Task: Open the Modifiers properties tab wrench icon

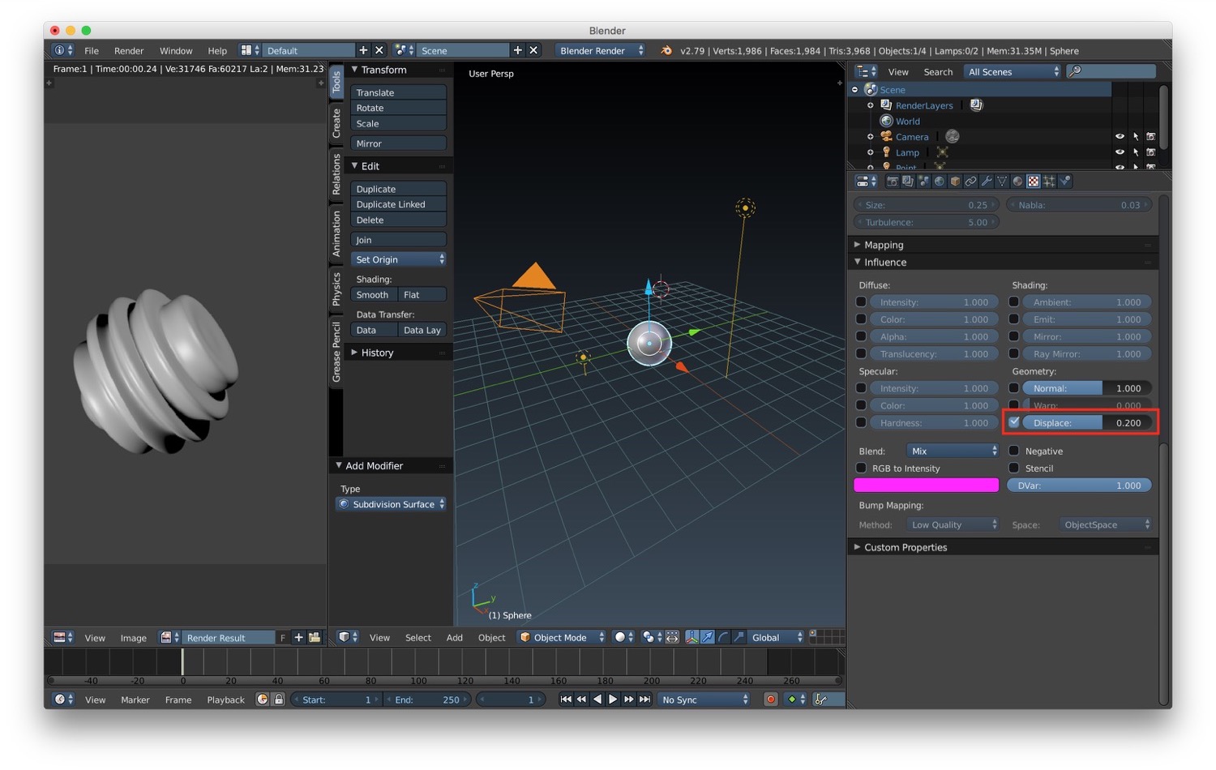Action: click(987, 182)
